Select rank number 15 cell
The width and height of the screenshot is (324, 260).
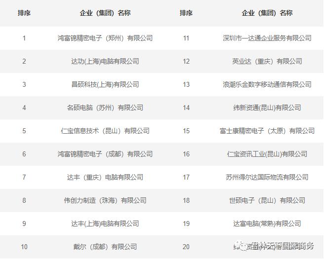186,131
